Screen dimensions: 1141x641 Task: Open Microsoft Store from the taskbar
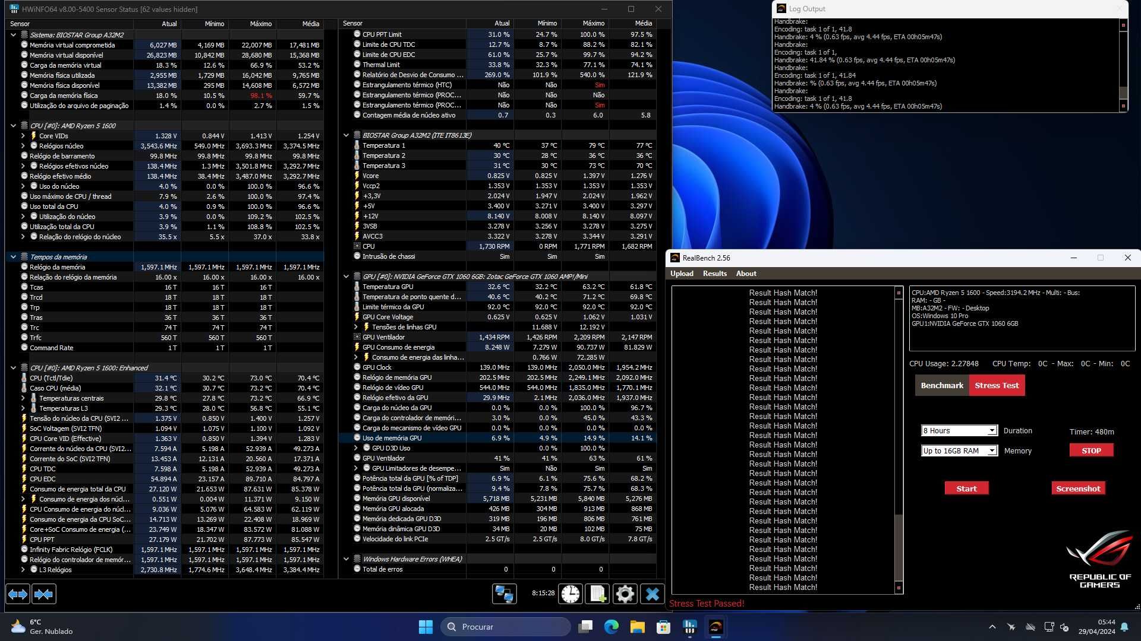(x=664, y=627)
